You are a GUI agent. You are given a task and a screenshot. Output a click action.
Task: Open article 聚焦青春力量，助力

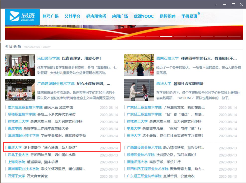click(187, 169)
